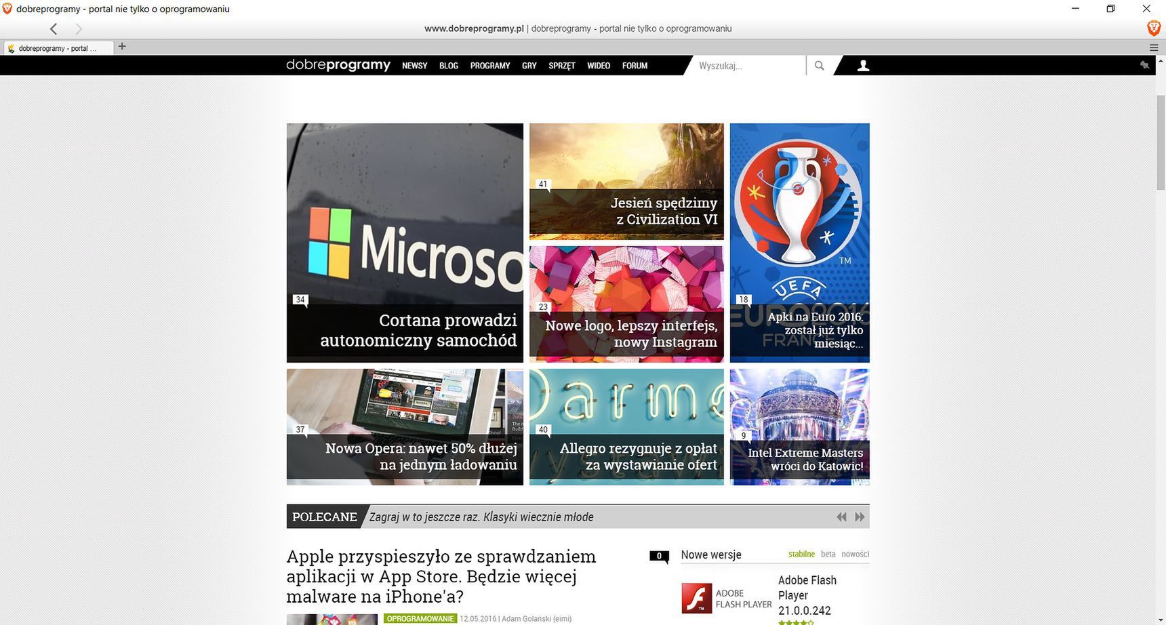Viewport: 1166px width, 625px height.
Task: Open article Apki na Euro 2016
Action: [x=815, y=329]
